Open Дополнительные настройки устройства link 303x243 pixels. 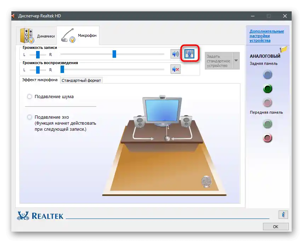[267, 36]
